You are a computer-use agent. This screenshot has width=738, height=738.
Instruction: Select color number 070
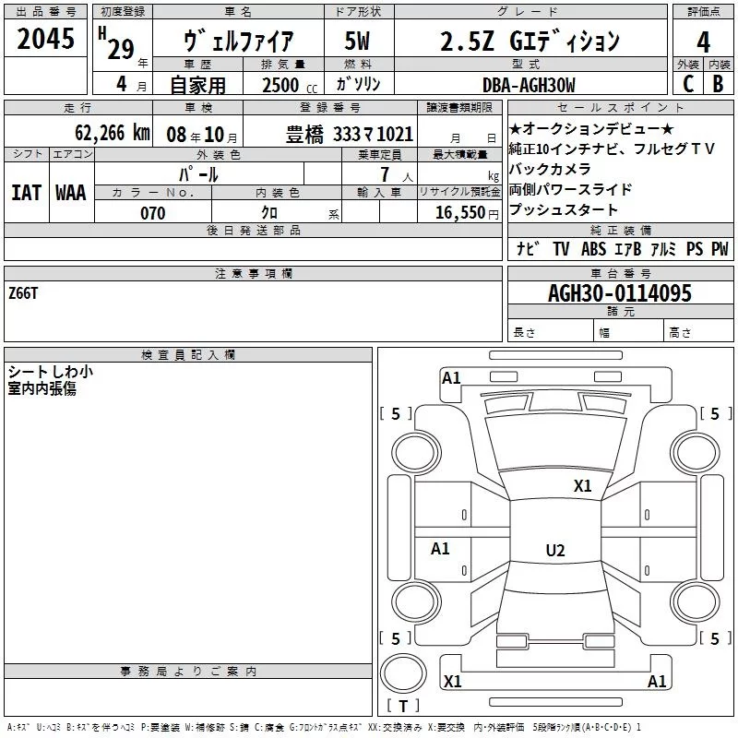[153, 213]
